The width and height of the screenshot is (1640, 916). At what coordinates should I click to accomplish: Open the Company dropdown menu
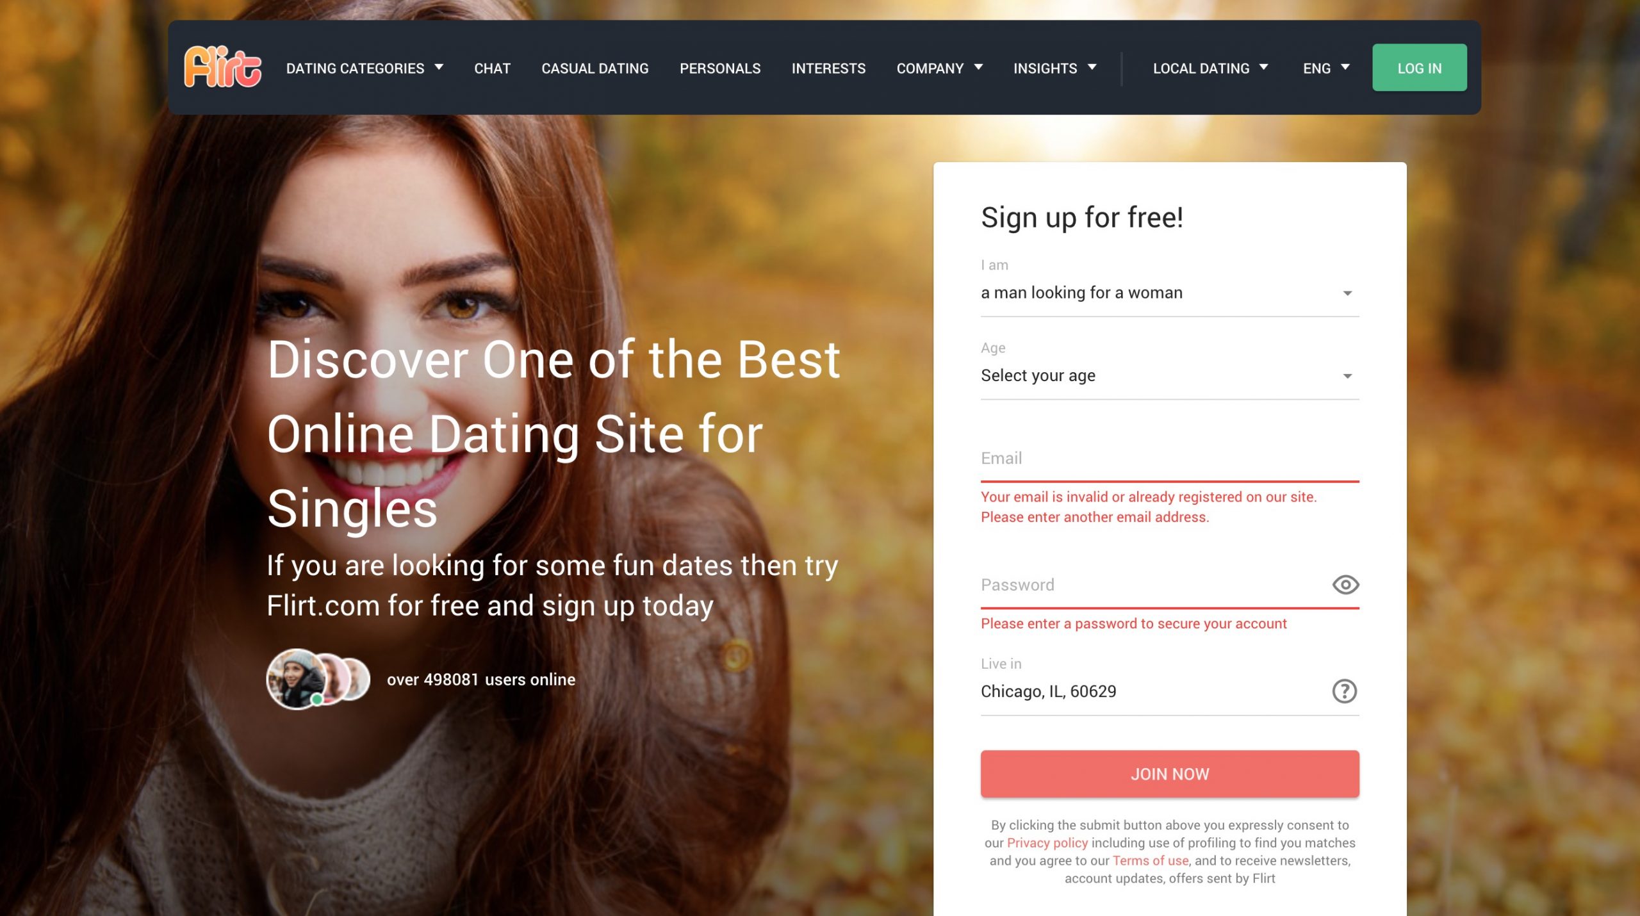pyautogui.click(x=939, y=68)
